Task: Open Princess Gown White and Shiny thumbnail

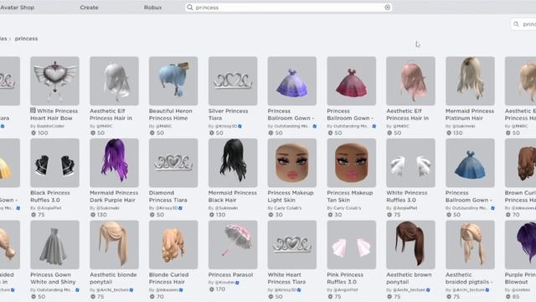Action: 54,244
